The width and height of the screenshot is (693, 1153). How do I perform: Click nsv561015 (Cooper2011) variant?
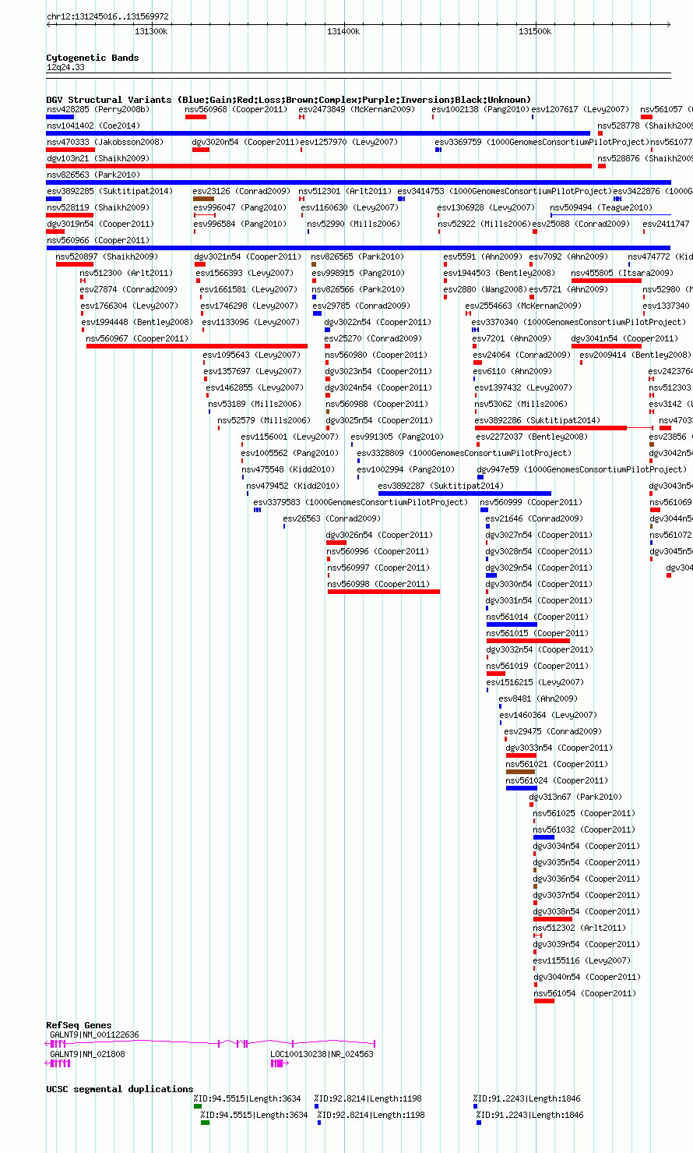(x=537, y=634)
